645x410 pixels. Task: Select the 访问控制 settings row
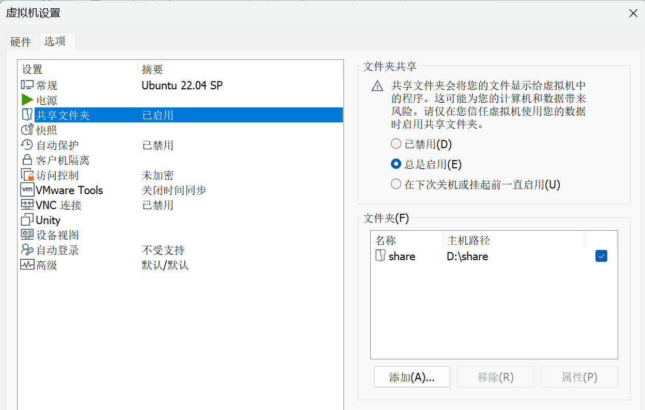pos(181,175)
